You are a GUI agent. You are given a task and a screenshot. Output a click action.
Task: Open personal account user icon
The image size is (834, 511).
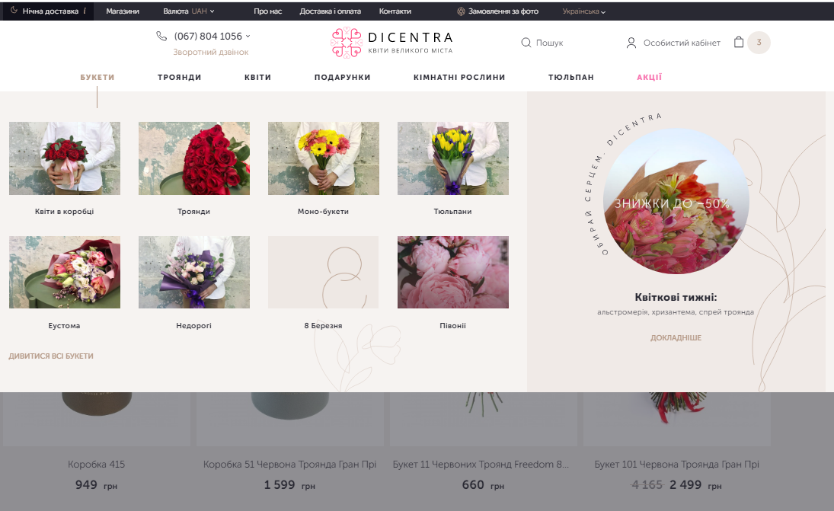tap(631, 43)
